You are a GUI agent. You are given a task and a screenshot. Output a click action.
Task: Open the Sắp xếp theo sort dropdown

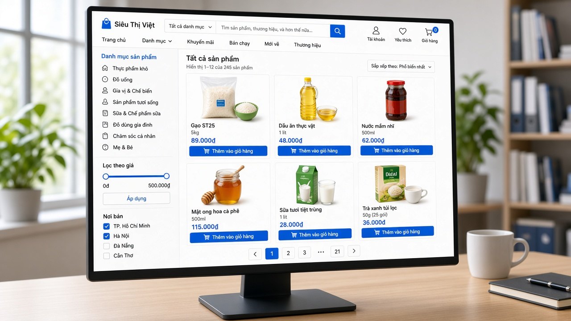tap(401, 66)
